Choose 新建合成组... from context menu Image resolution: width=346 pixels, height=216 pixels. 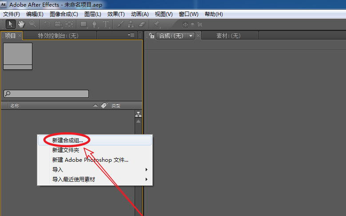pyautogui.click(x=95, y=140)
